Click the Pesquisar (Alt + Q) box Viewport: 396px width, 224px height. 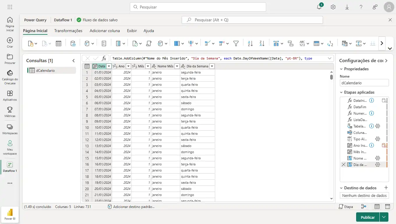[x=252, y=20]
